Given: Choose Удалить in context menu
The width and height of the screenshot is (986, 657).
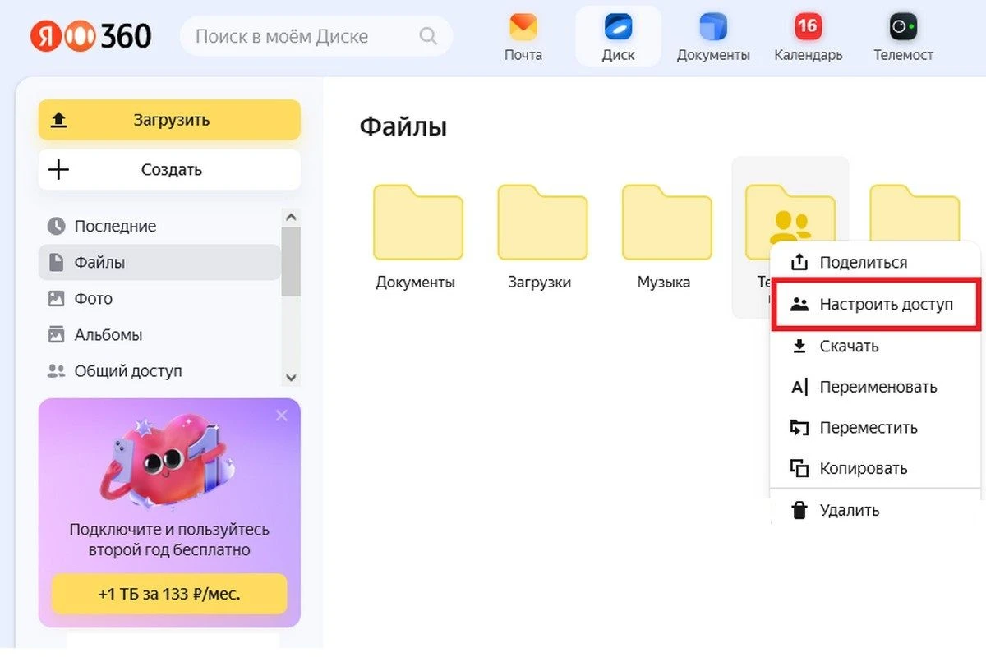Looking at the screenshot, I should click(876, 510).
